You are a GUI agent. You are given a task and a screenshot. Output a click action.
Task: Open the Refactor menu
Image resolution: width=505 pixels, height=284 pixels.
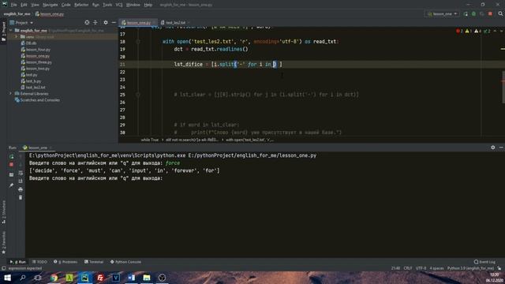[81, 5]
